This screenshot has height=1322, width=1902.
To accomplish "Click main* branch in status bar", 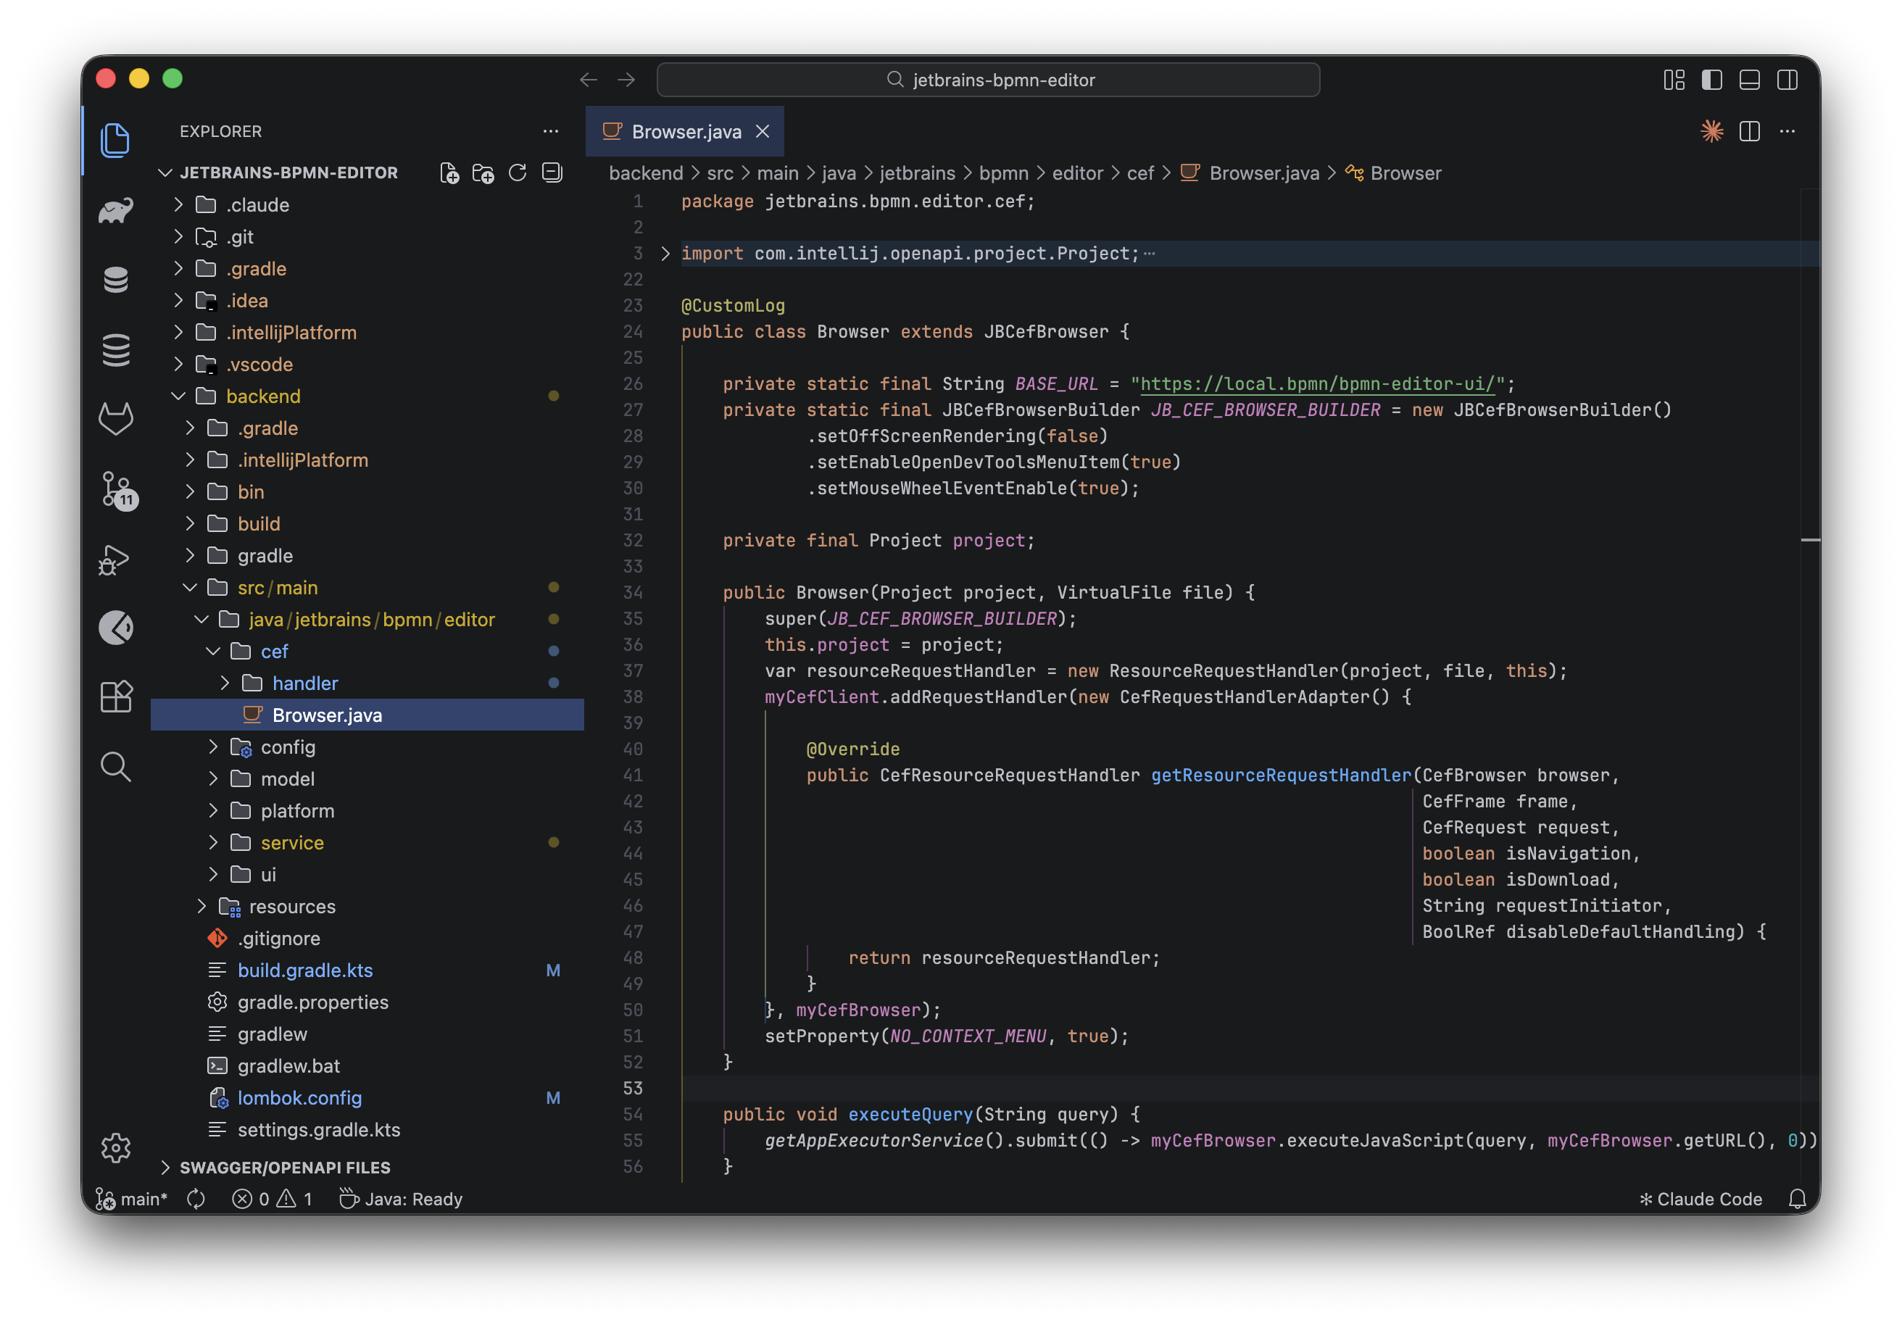I will coord(133,1199).
